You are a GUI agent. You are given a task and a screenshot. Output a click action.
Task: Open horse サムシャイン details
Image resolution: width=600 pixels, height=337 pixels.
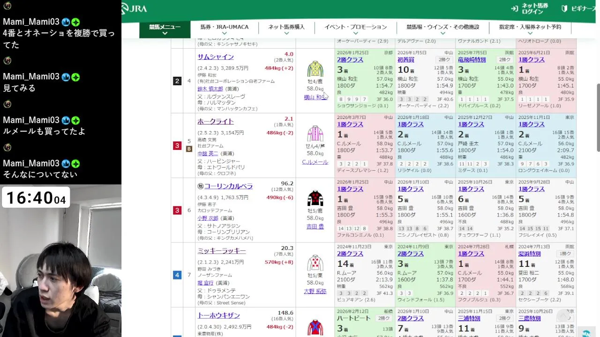(x=216, y=57)
